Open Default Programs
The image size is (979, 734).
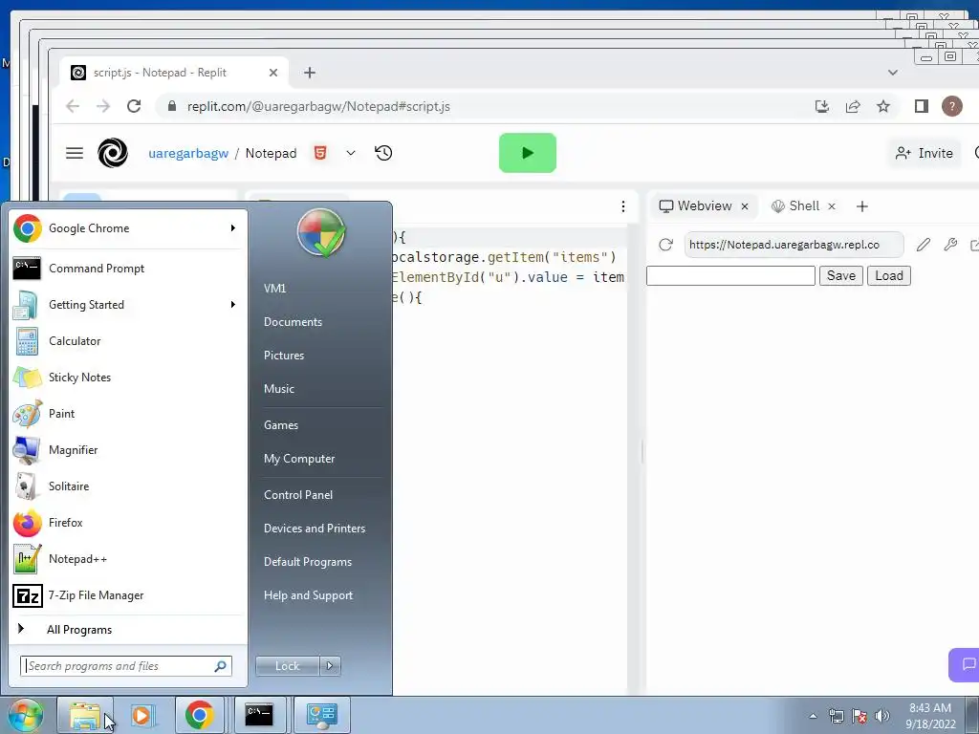point(307,562)
